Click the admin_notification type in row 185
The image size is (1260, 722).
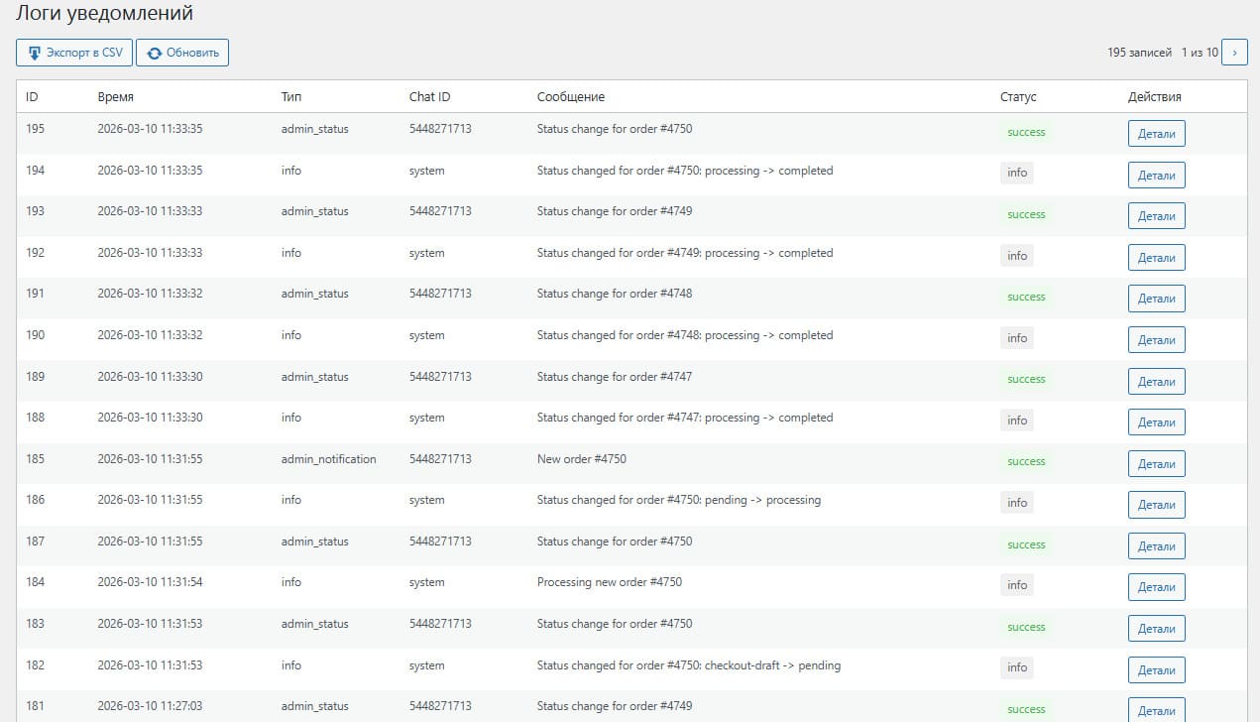coord(328,459)
